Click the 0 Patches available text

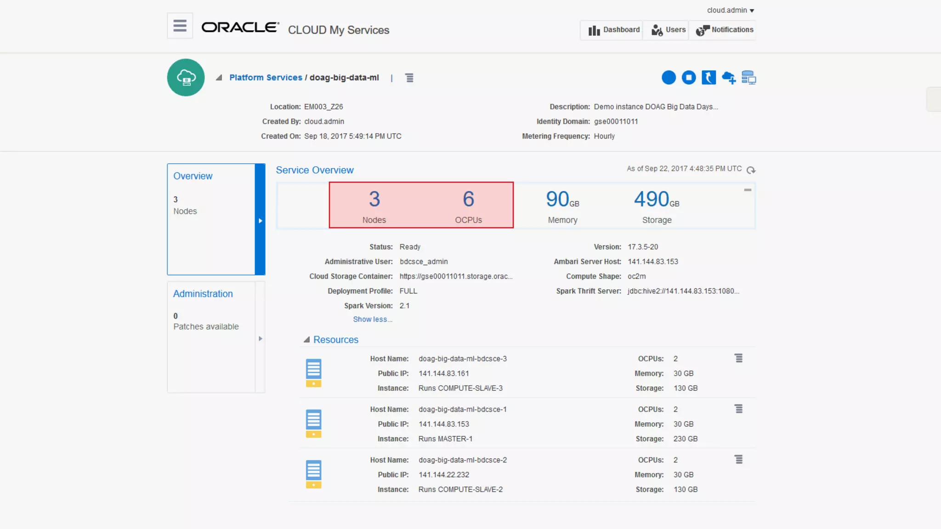pos(206,321)
